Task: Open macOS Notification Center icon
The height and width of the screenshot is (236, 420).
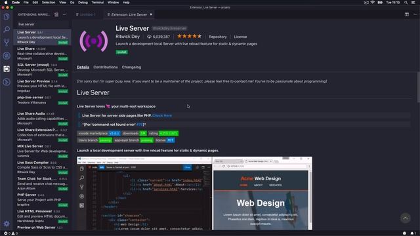Action: click(x=413, y=3)
